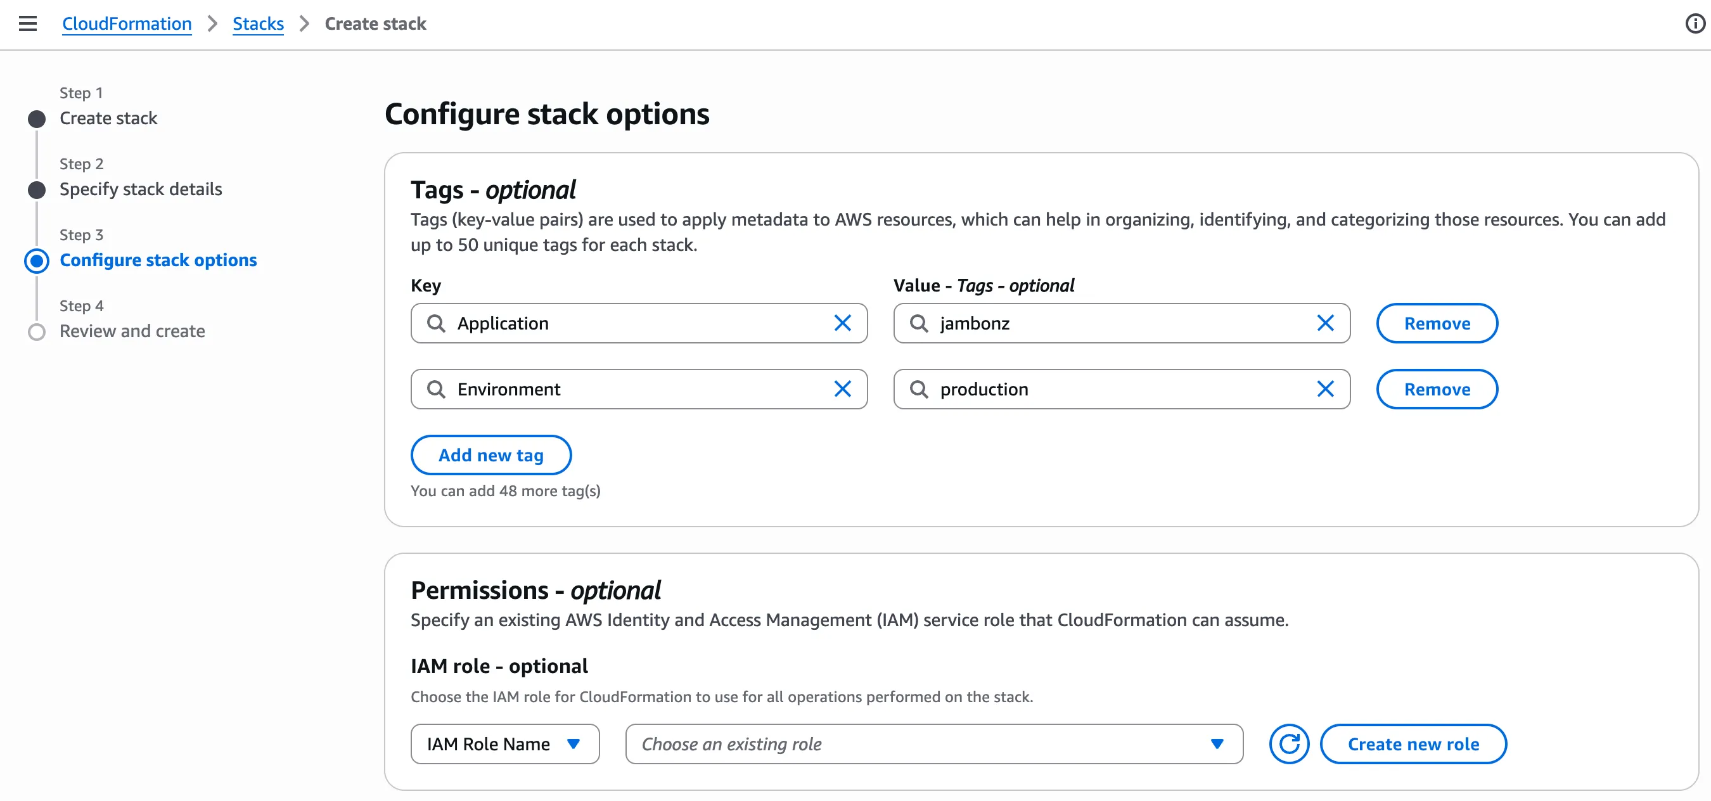Remove the Application tag row
The image size is (1711, 801).
1437,323
